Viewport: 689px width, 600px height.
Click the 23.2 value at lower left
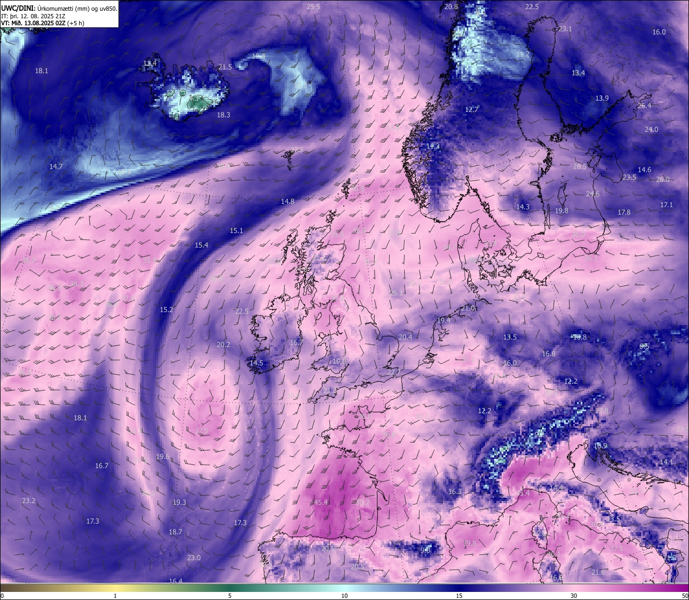(29, 500)
